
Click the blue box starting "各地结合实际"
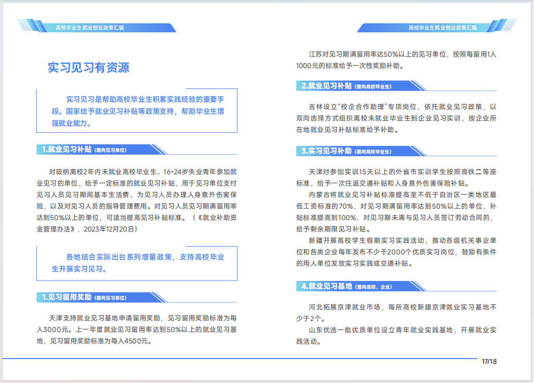click(137, 263)
